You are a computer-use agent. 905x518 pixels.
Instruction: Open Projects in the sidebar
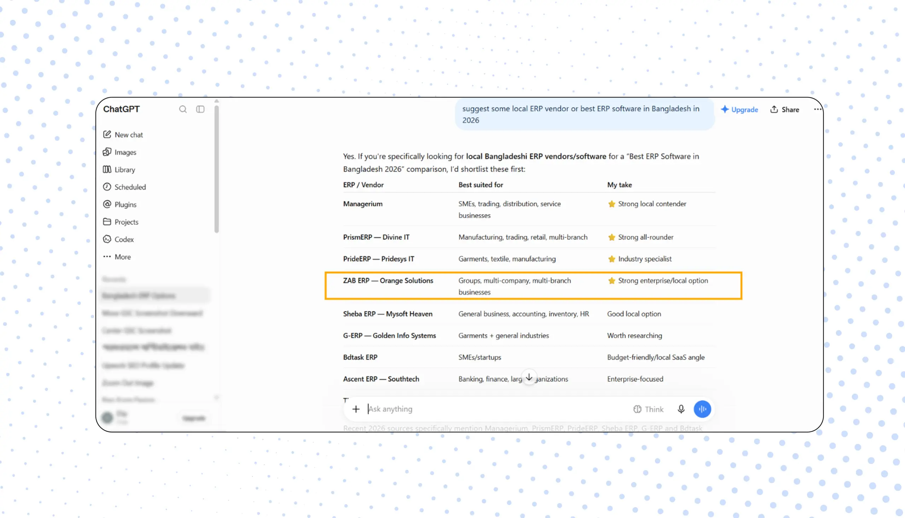(x=121, y=222)
